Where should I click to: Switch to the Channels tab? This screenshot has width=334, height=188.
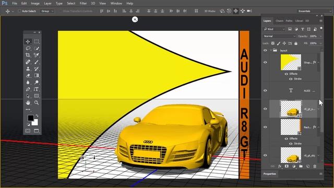[x=279, y=21]
